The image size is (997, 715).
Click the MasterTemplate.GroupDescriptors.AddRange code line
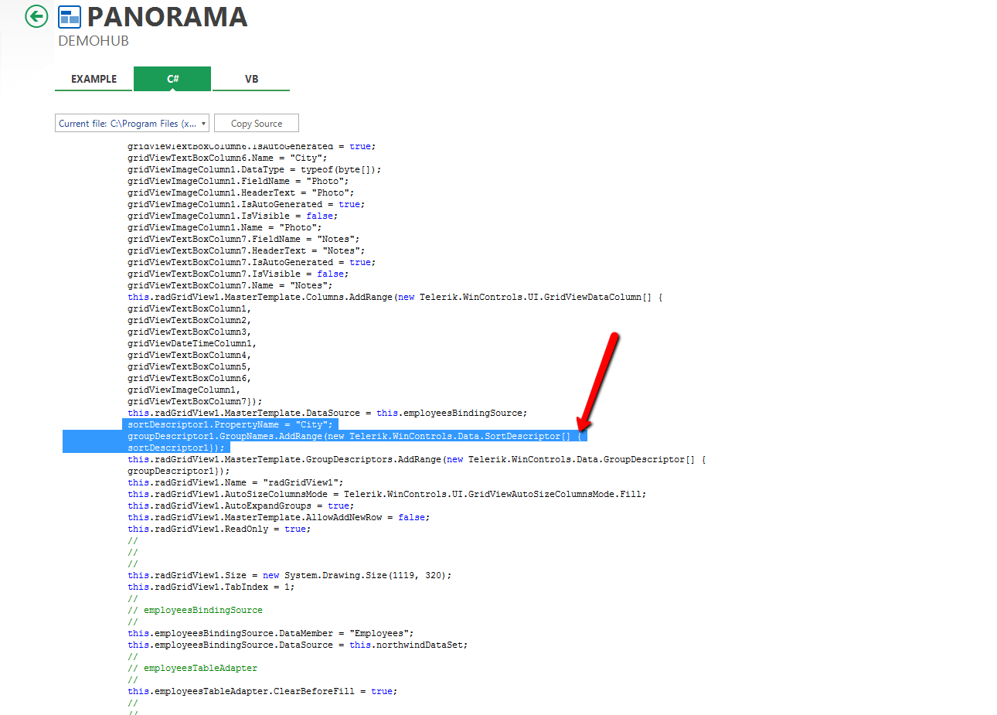point(417,459)
